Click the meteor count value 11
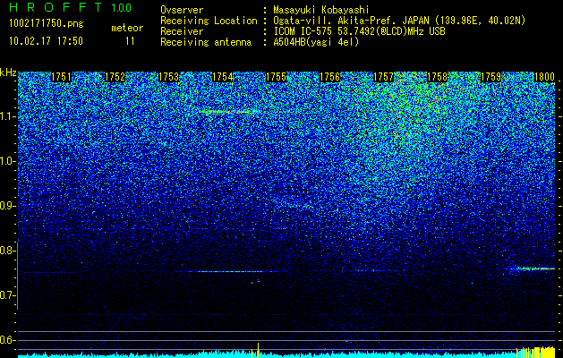Screen dimensions: 563x358 pyautogui.click(x=130, y=41)
